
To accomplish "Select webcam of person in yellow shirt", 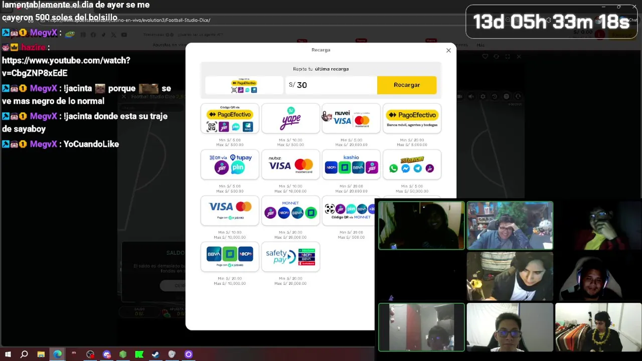I will 598,226.
